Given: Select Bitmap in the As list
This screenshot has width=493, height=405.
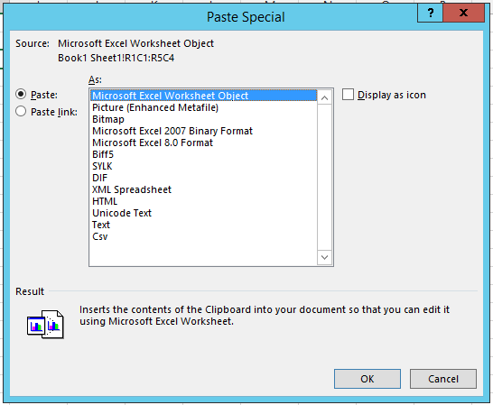Looking at the screenshot, I should [x=108, y=119].
